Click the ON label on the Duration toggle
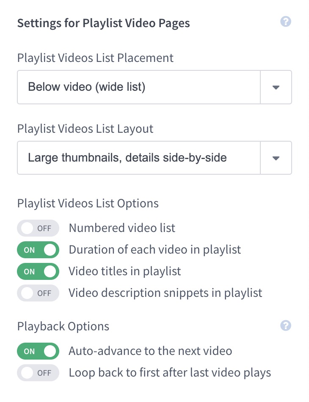 coord(29,250)
